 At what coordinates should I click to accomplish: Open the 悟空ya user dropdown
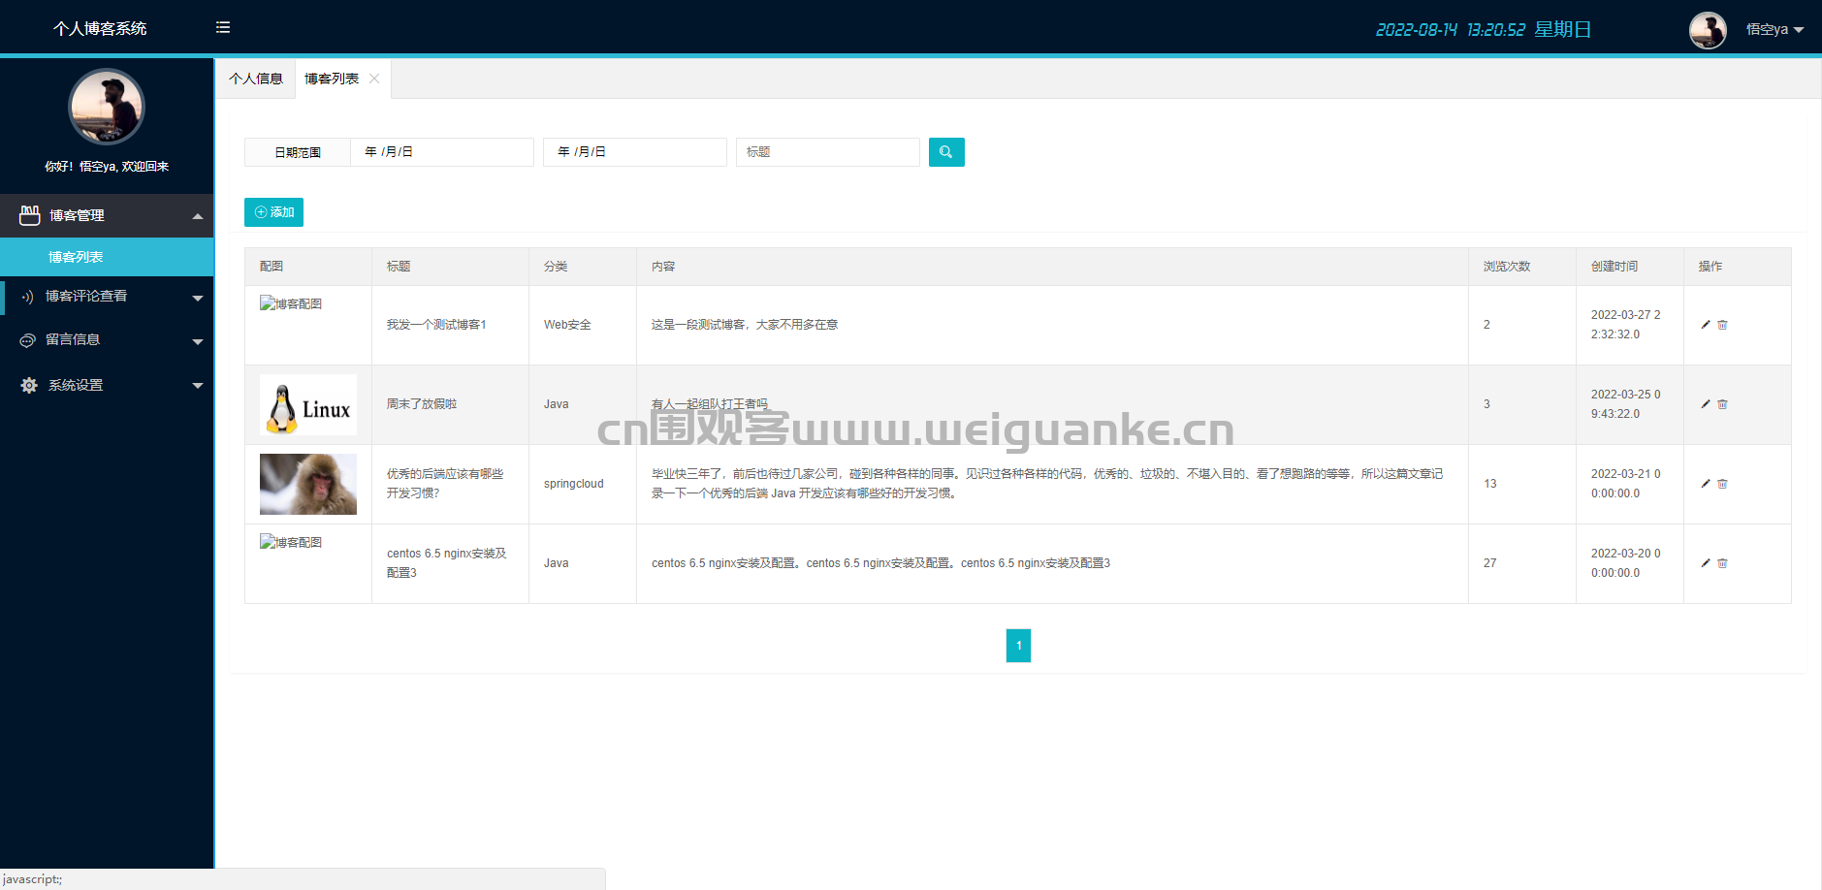coord(1774,29)
